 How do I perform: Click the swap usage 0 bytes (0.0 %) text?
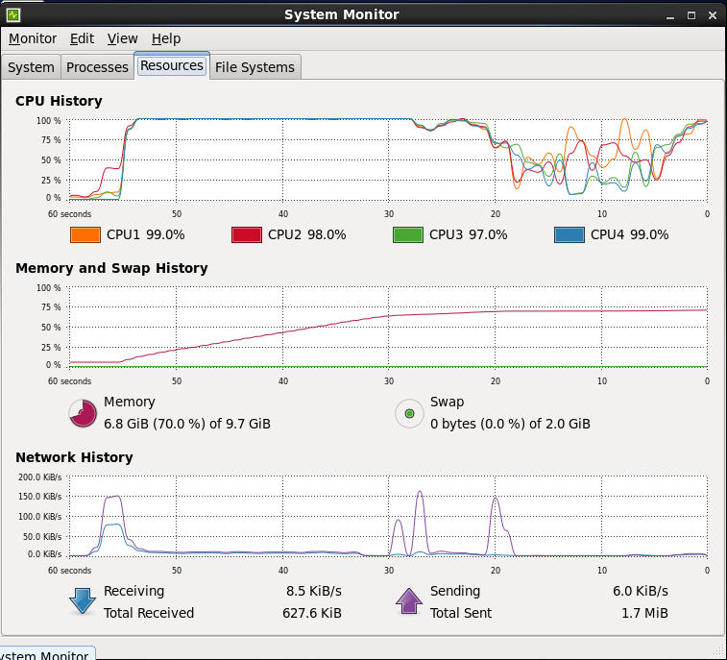click(x=510, y=424)
